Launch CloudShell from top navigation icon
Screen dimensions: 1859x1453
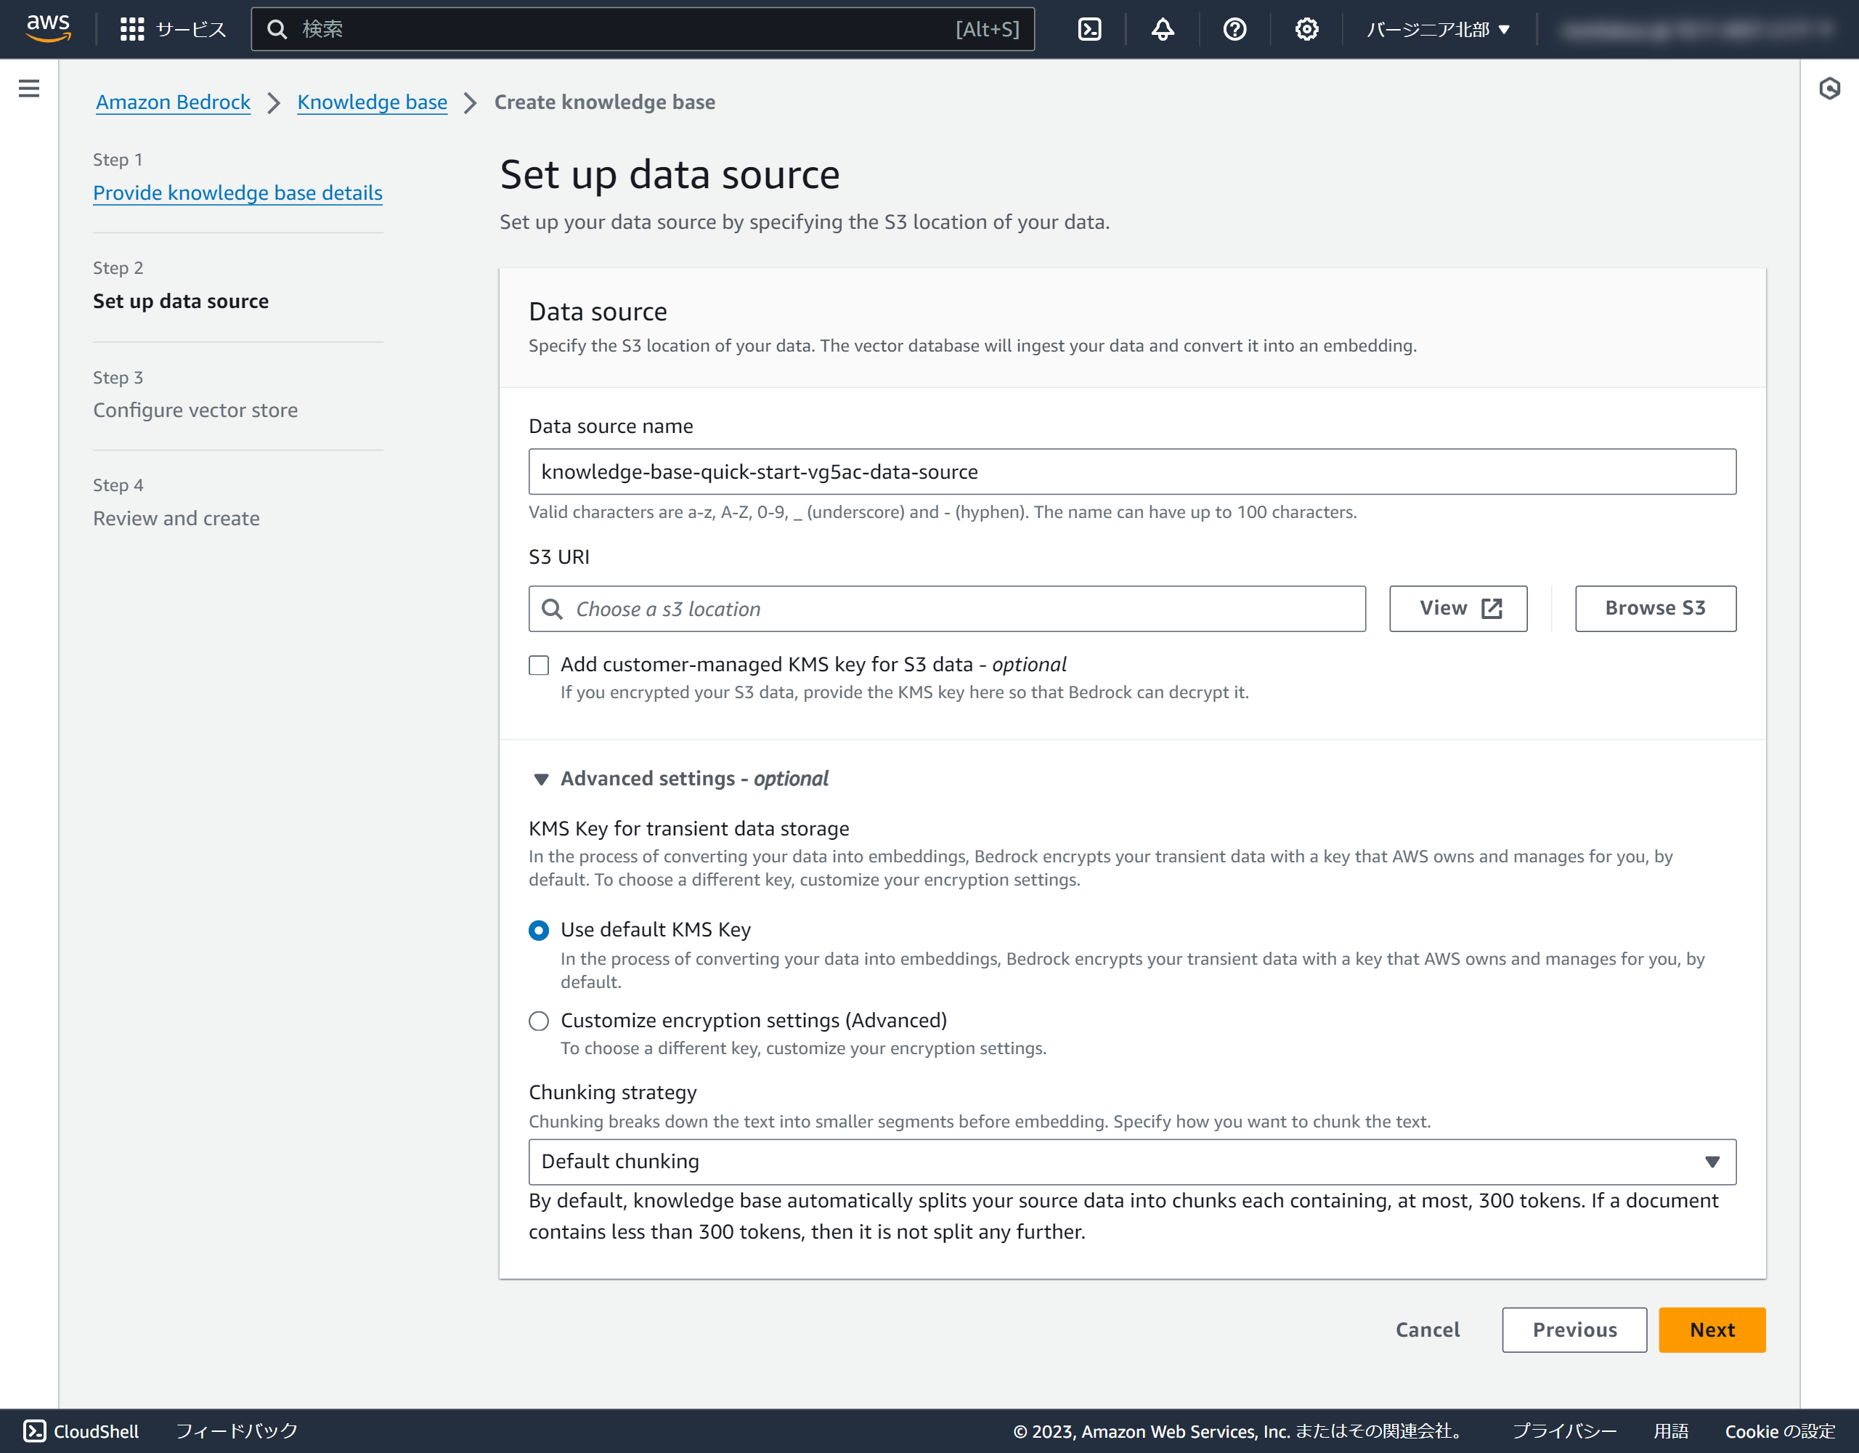click(x=1089, y=29)
